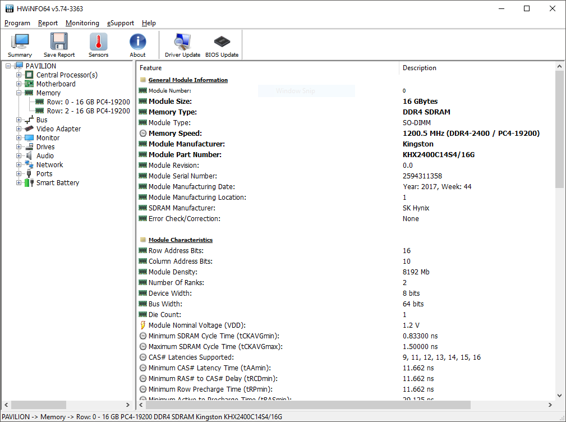Expand the Motherboard tree node
The height and width of the screenshot is (422, 566).
pyautogui.click(x=19, y=84)
